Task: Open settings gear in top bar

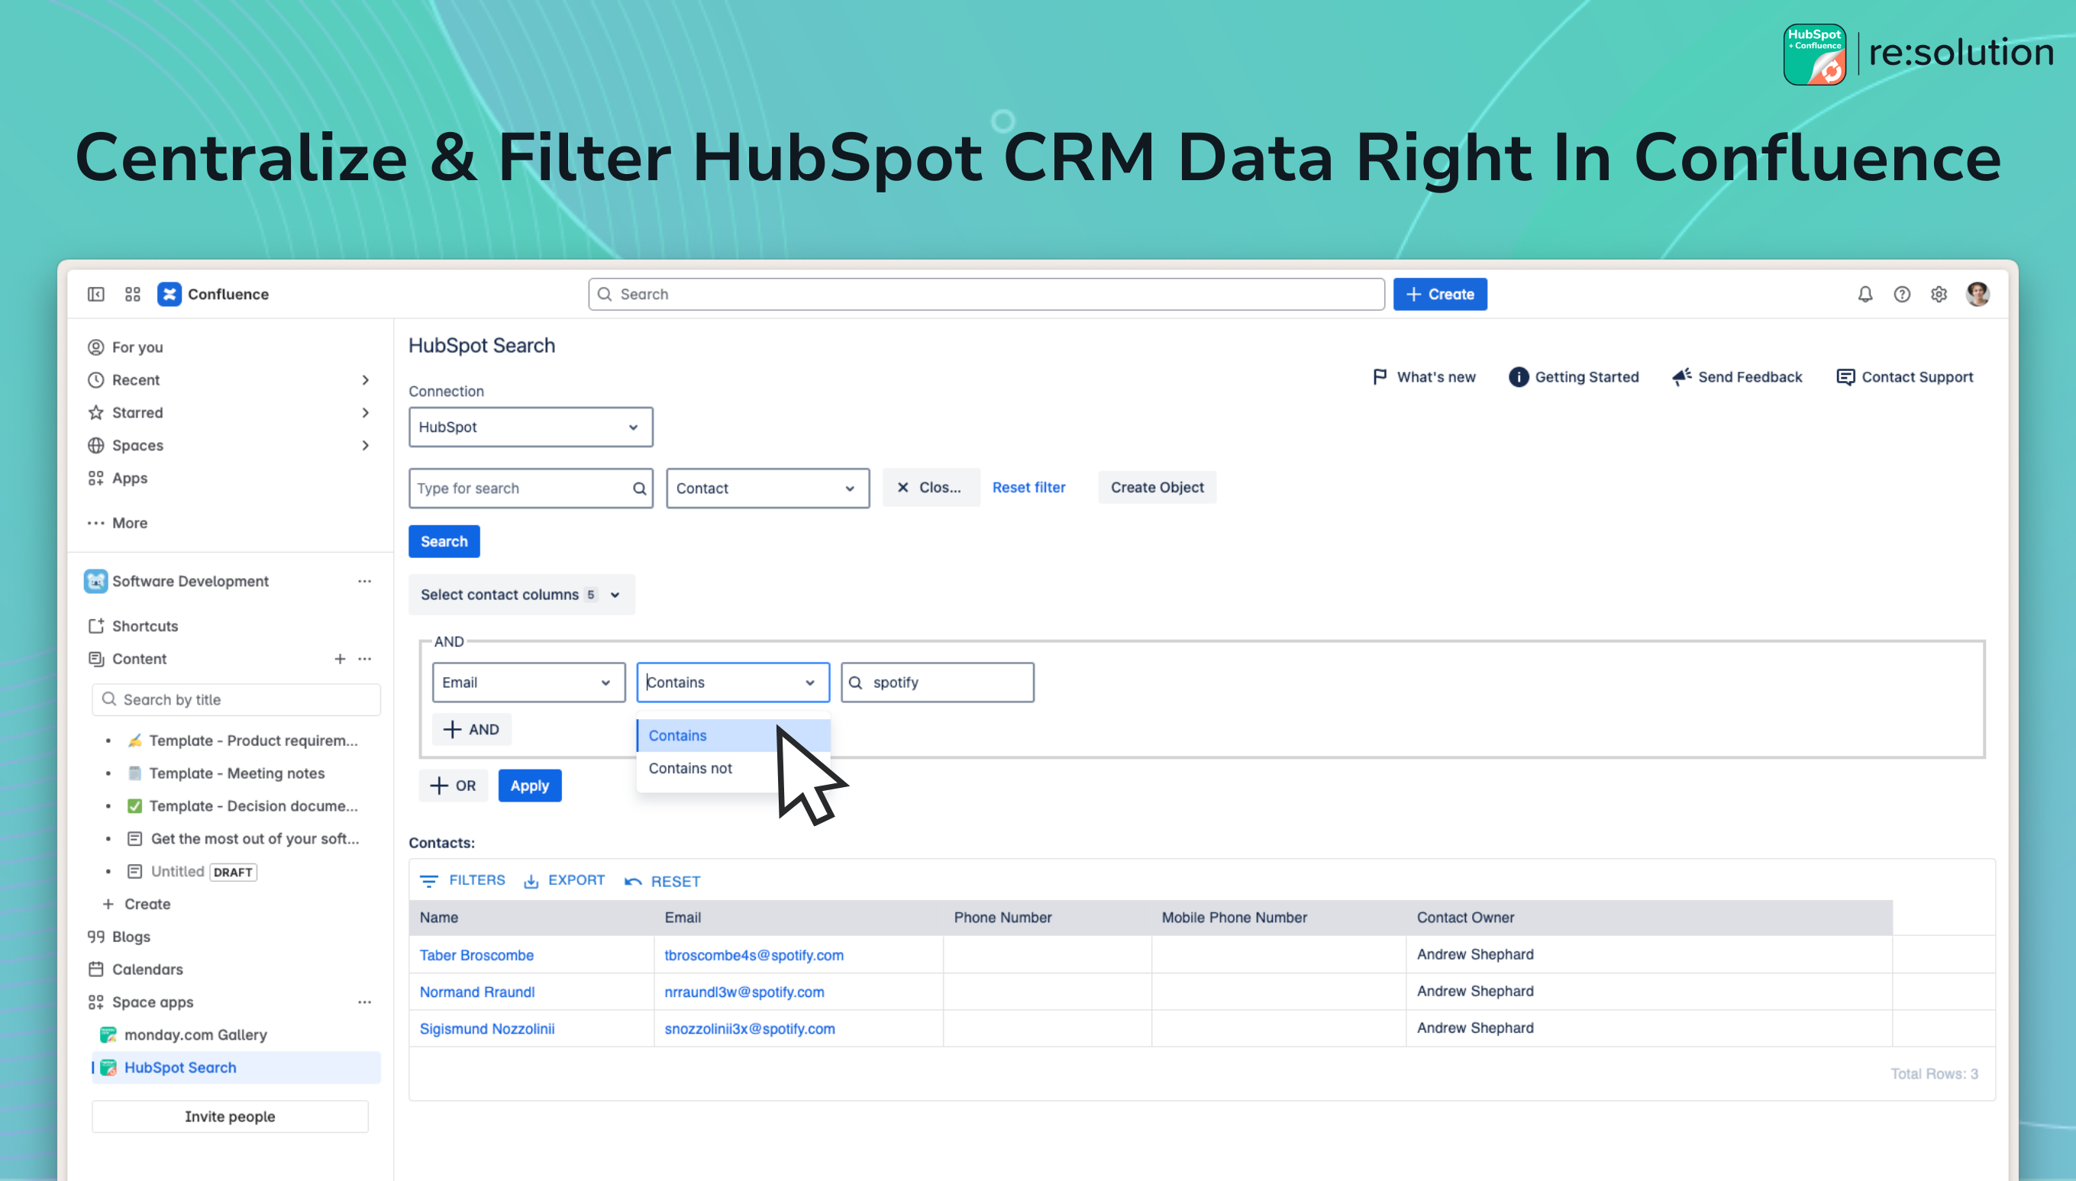Action: [1938, 295]
